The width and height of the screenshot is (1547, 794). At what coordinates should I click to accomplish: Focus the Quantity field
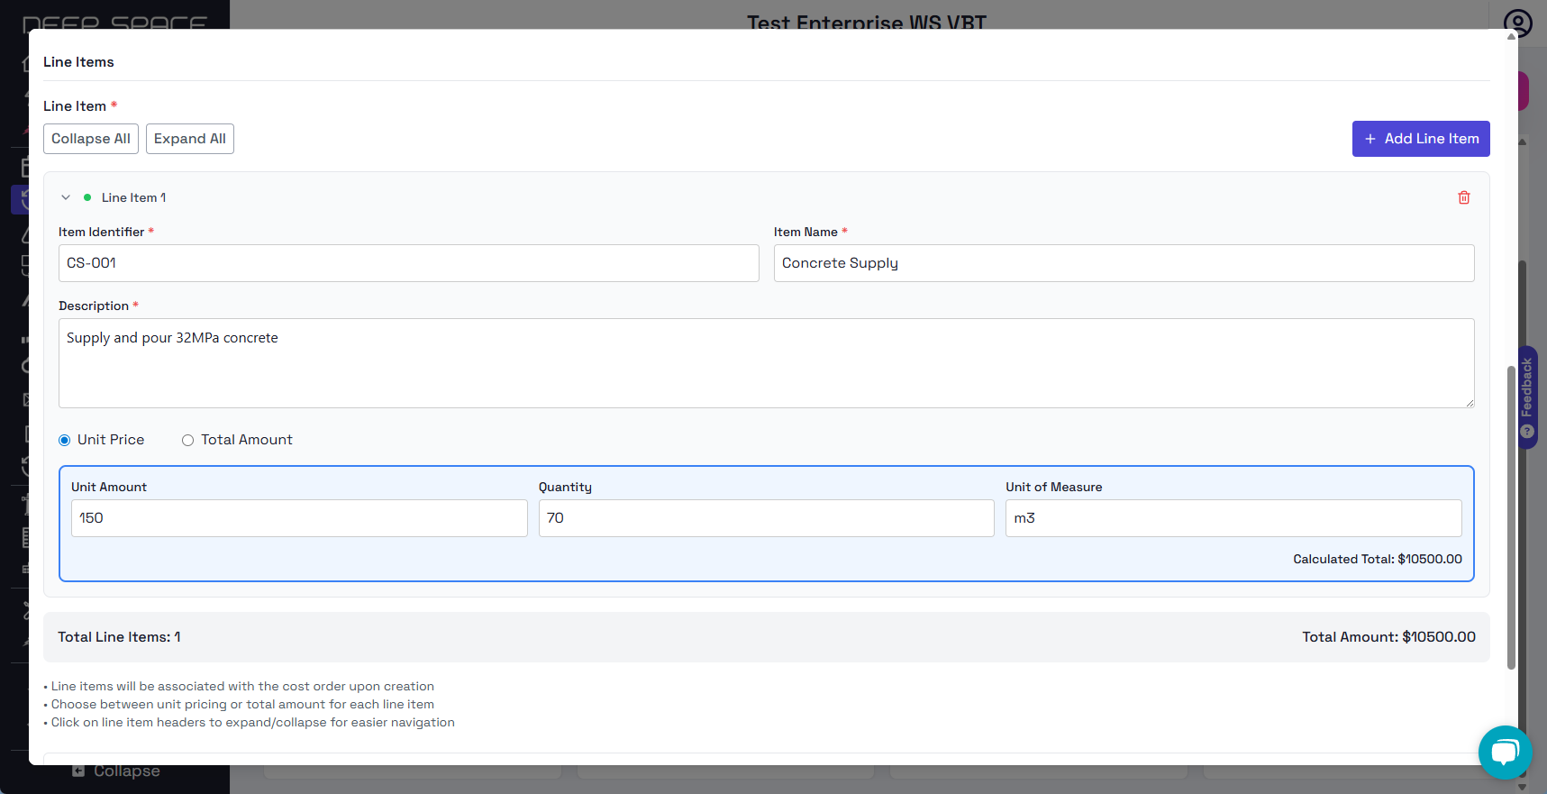point(767,518)
